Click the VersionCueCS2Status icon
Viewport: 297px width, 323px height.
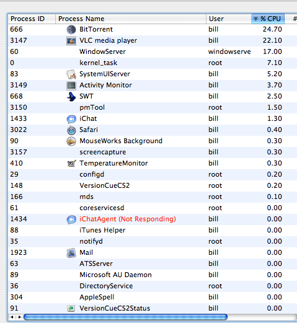[x=71, y=309]
